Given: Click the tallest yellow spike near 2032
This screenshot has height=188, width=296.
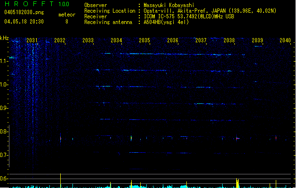Looking at the screenshot, I should [60, 180].
